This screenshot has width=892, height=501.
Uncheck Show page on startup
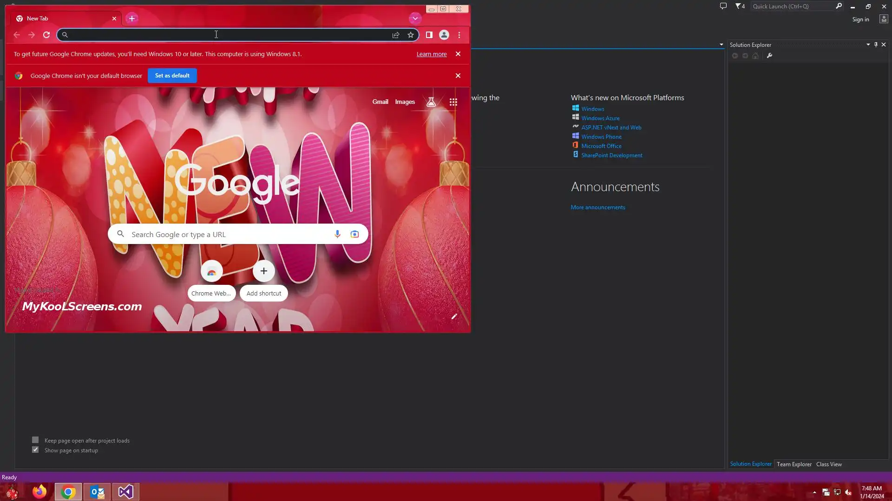pyautogui.click(x=35, y=450)
